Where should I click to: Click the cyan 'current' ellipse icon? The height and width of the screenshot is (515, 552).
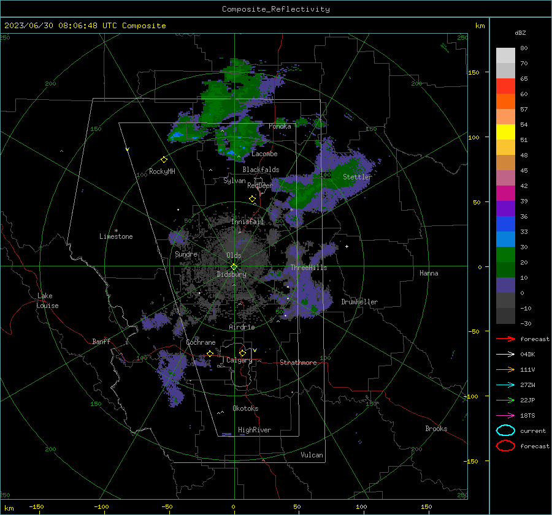(505, 430)
